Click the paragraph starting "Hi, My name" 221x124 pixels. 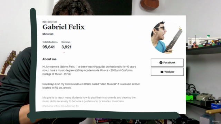[x=89, y=70]
